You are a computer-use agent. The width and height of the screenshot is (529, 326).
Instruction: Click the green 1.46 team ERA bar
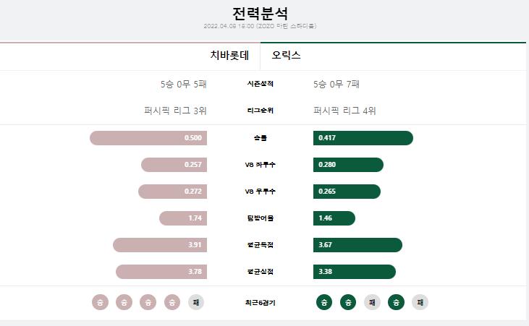pyautogui.click(x=334, y=218)
